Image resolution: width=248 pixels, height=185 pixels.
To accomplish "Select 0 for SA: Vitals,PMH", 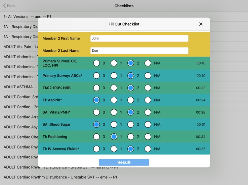I will 97,112.
